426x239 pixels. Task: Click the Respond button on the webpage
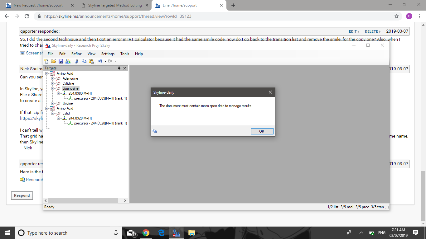coord(22,195)
